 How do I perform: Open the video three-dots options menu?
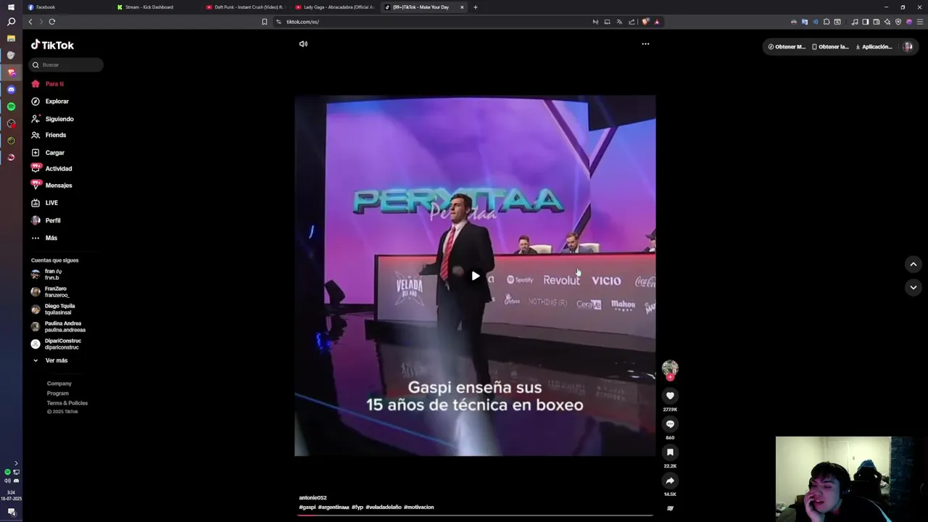(645, 43)
